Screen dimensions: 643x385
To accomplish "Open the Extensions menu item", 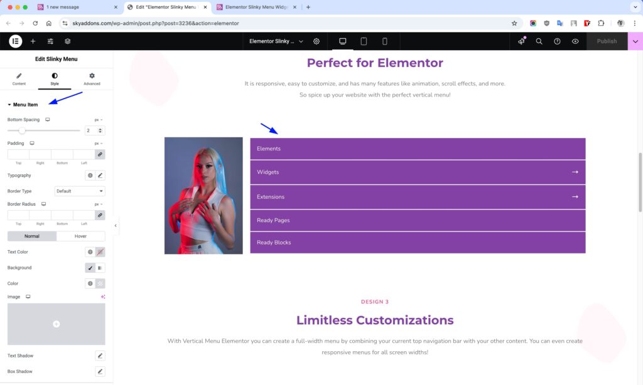I will [x=418, y=197].
